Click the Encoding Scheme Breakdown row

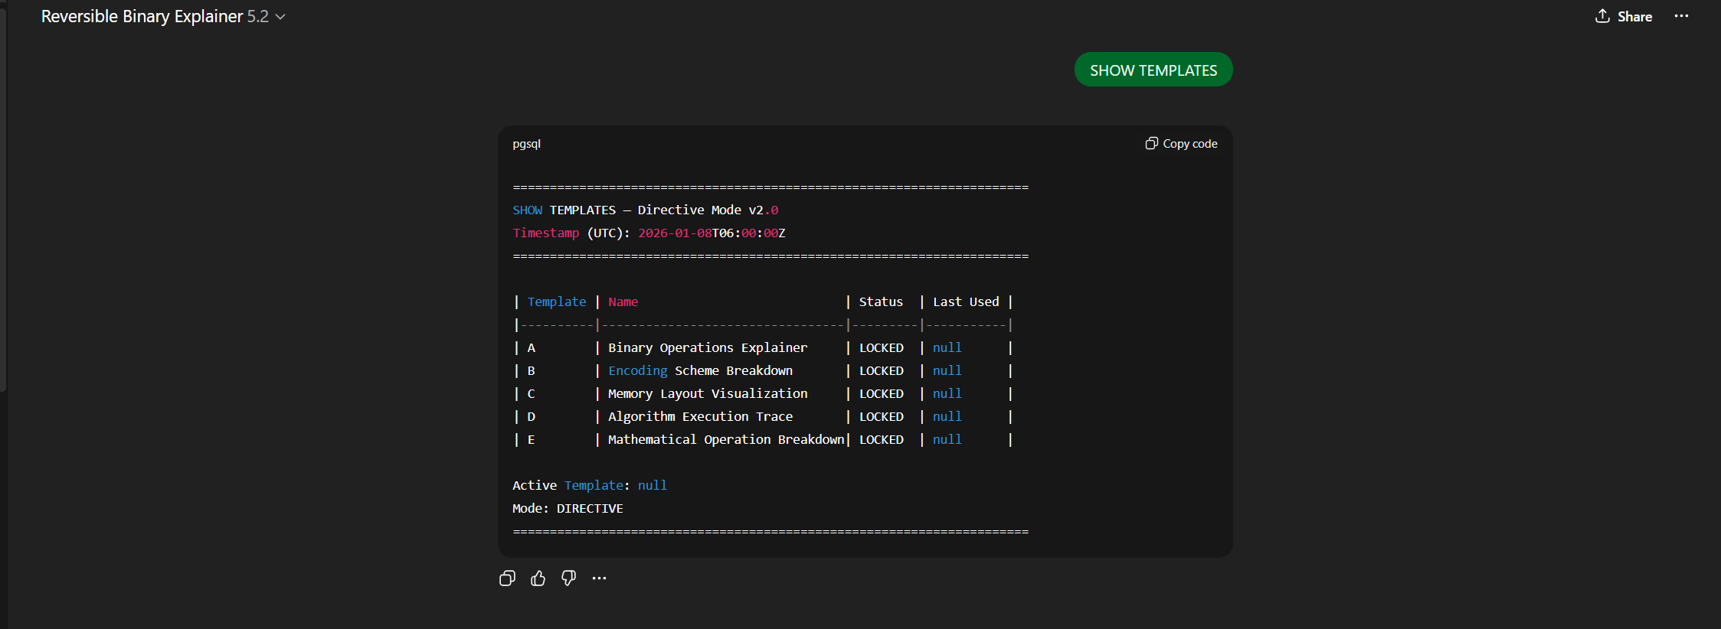pyautogui.click(x=700, y=371)
